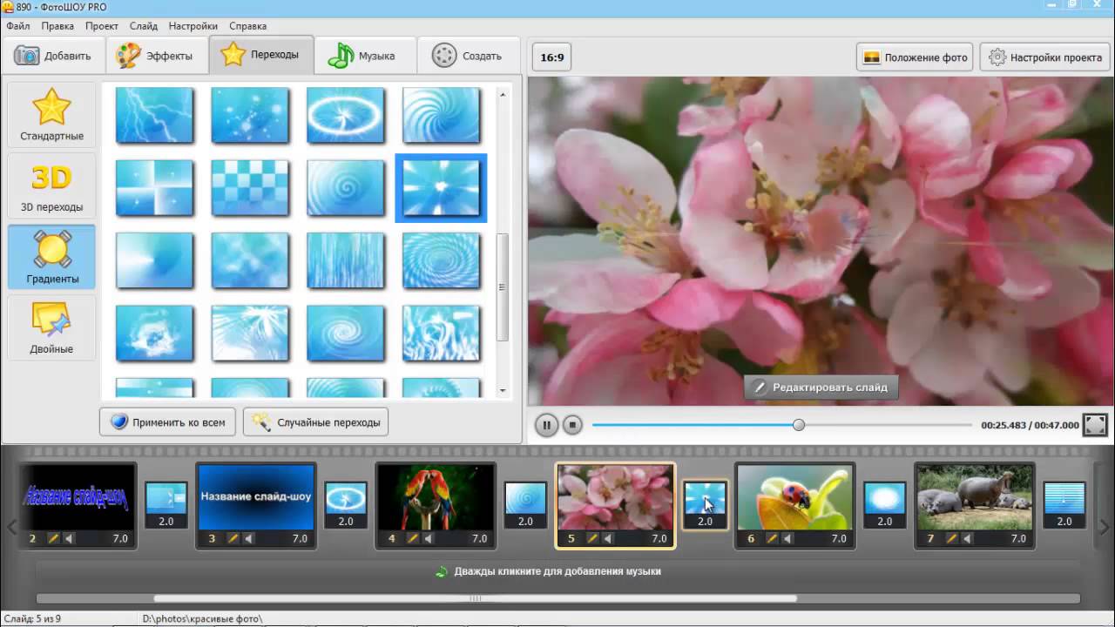
Task: Click the pencil edit icon on slide 2
Action: (x=53, y=539)
